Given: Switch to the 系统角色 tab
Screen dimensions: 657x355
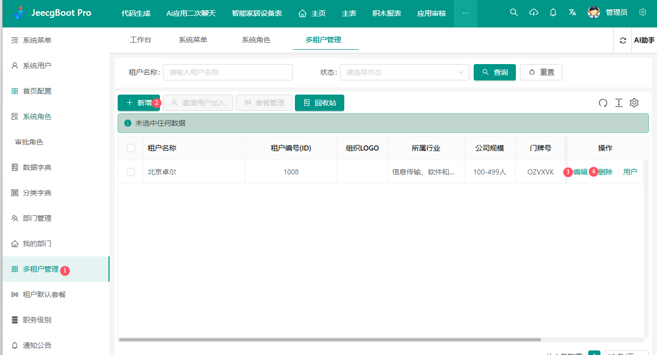Looking at the screenshot, I should (256, 40).
